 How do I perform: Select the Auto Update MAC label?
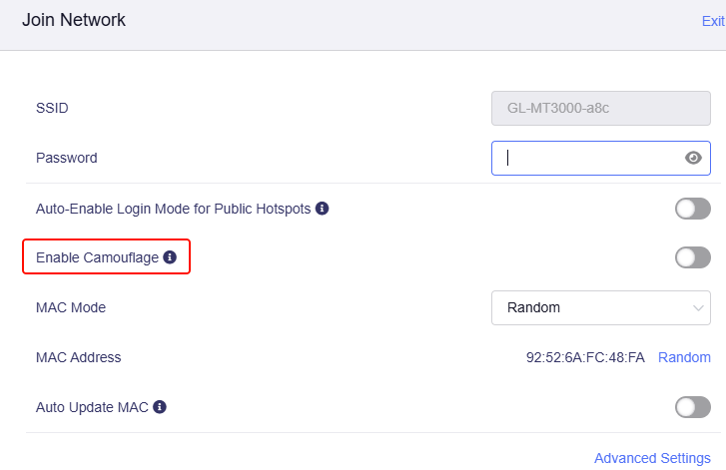(92, 407)
